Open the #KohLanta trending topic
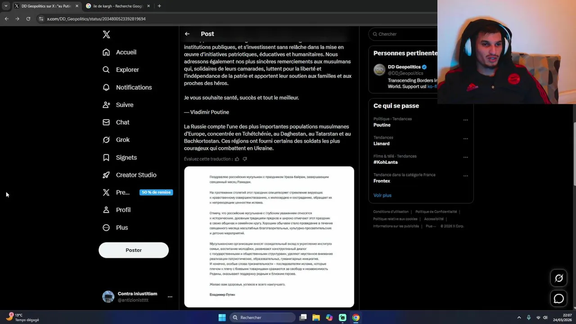576x324 pixels. [386, 162]
